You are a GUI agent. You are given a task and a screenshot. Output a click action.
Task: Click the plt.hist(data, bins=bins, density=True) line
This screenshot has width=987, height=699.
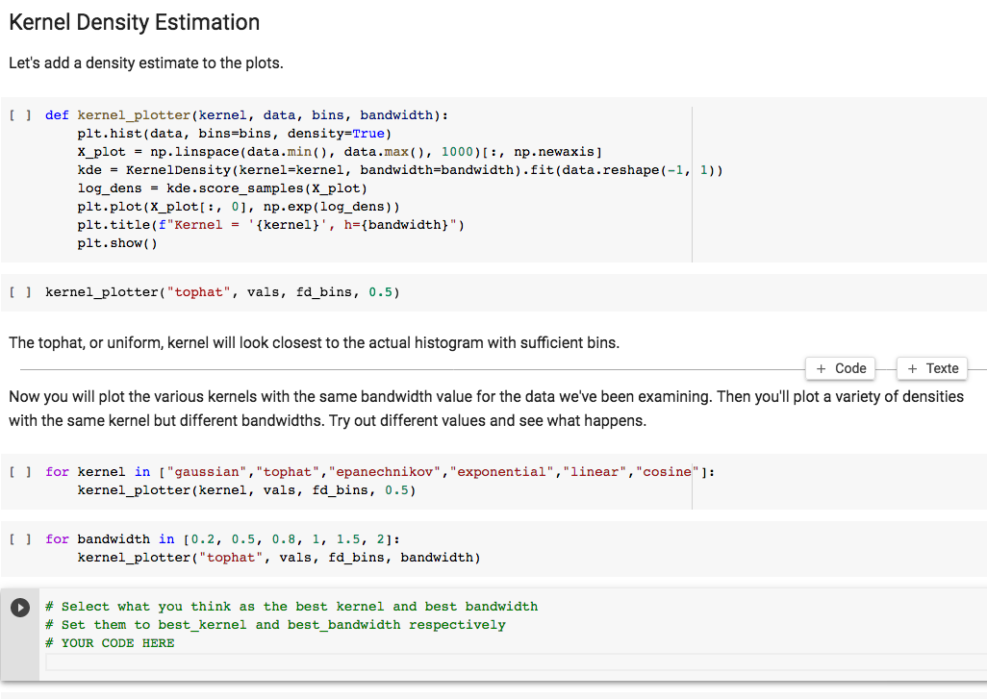tap(234, 134)
